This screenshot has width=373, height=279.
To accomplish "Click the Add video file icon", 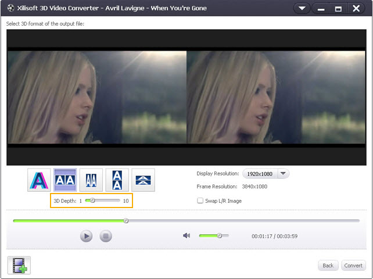I will pyautogui.click(x=19, y=265).
